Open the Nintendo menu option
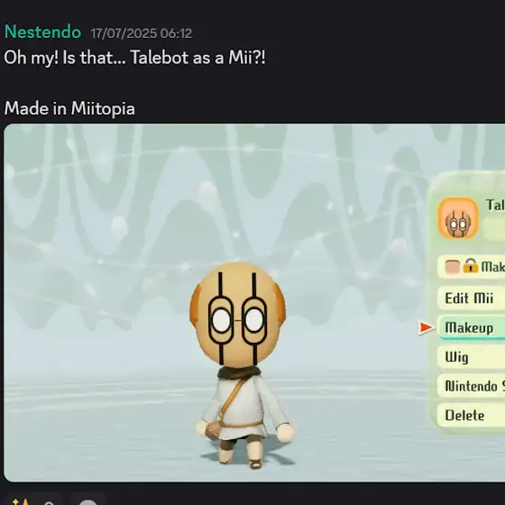The image size is (505, 505). [471, 386]
